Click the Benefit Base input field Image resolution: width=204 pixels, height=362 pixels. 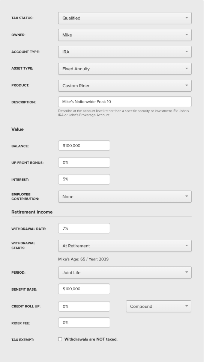[x=84, y=289]
